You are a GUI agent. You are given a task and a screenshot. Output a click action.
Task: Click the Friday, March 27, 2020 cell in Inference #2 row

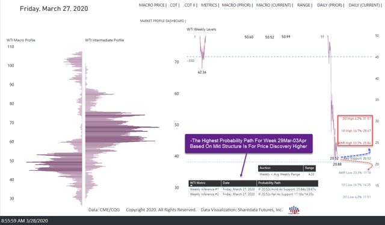pyautogui.click(x=239, y=194)
